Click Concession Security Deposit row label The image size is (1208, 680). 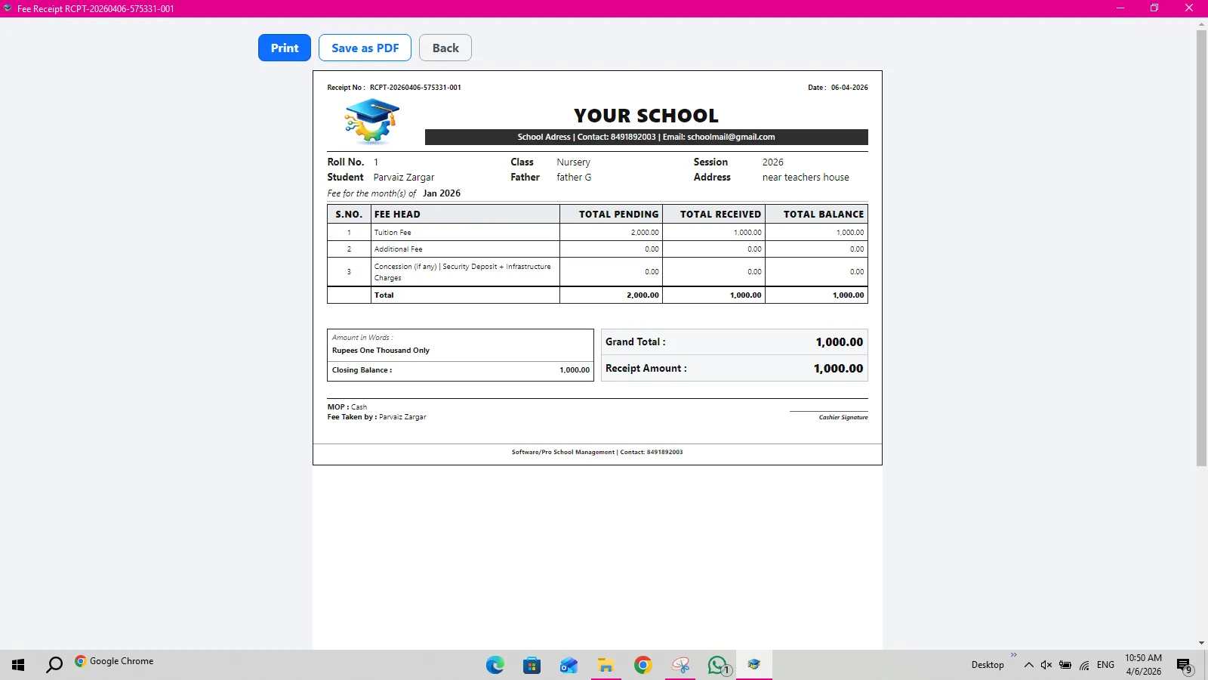(462, 272)
